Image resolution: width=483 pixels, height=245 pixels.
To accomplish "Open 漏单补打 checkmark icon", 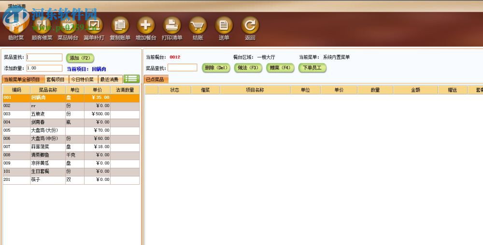I will point(94,26).
